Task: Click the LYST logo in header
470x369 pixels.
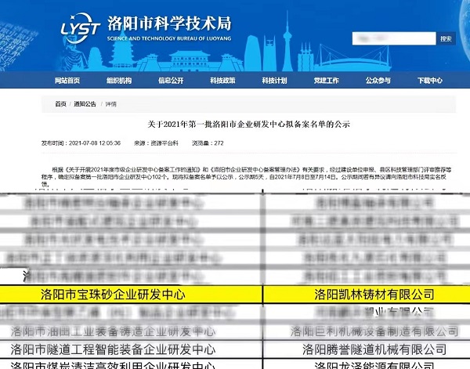Action: [80, 28]
